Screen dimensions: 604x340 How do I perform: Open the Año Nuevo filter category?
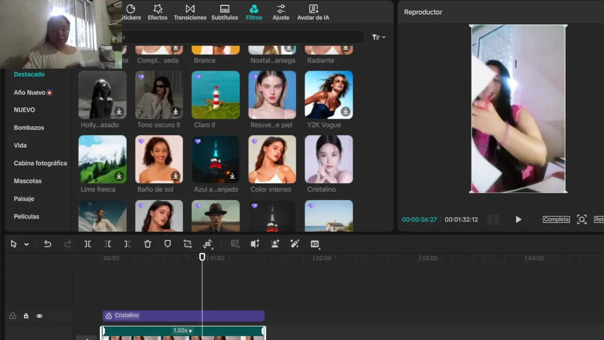[x=33, y=93]
